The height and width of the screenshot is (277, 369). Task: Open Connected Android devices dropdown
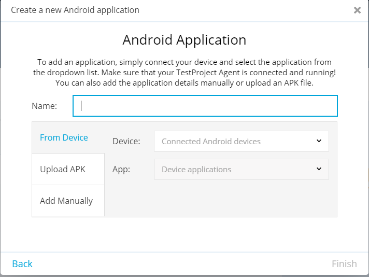pos(241,141)
